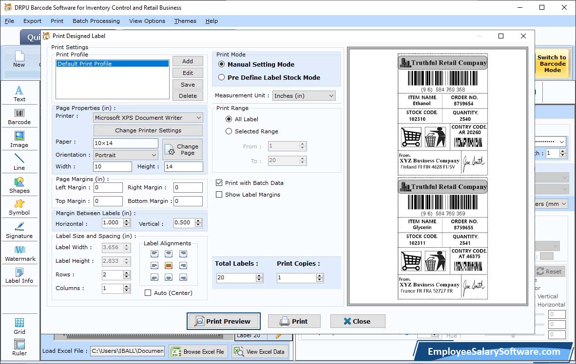Toggle the Grid tool
Image resolution: width=576 pixels, height=364 pixels.
(19, 326)
